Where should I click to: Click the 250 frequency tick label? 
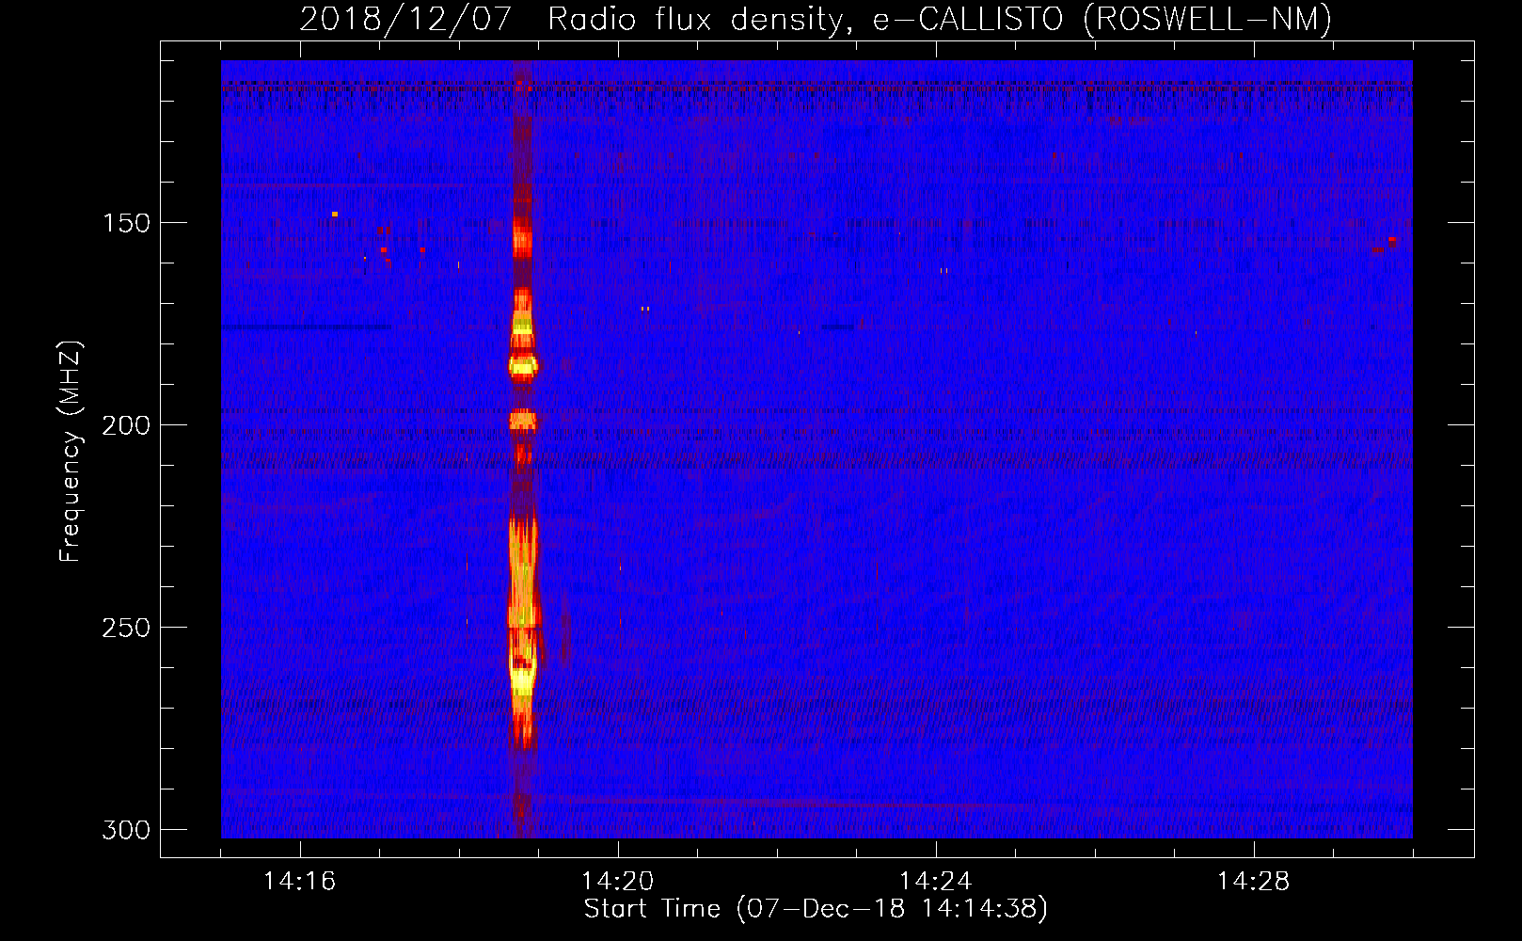pos(126,628)
